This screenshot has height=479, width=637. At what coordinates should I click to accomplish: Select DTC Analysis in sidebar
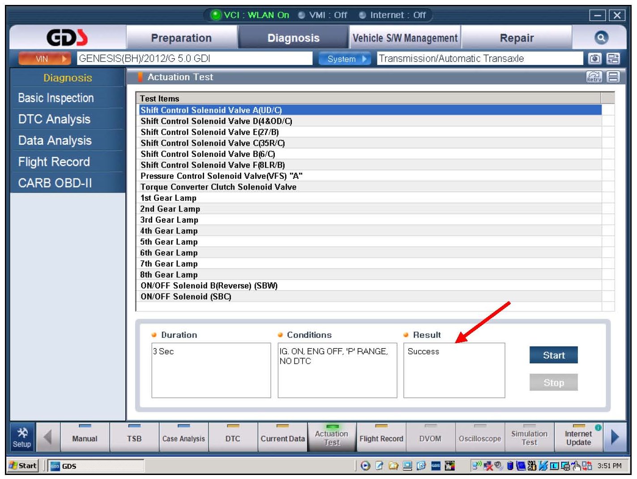click(x=54, y=119)
